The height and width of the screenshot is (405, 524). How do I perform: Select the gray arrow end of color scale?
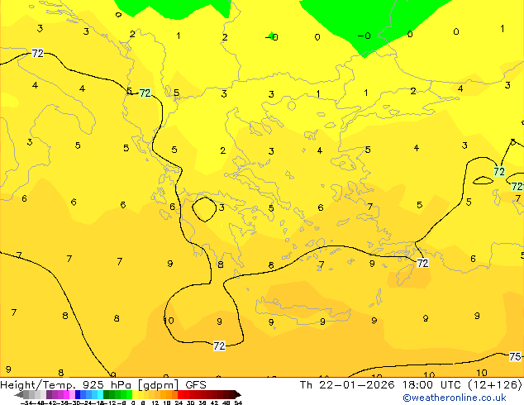pos(19,394)
